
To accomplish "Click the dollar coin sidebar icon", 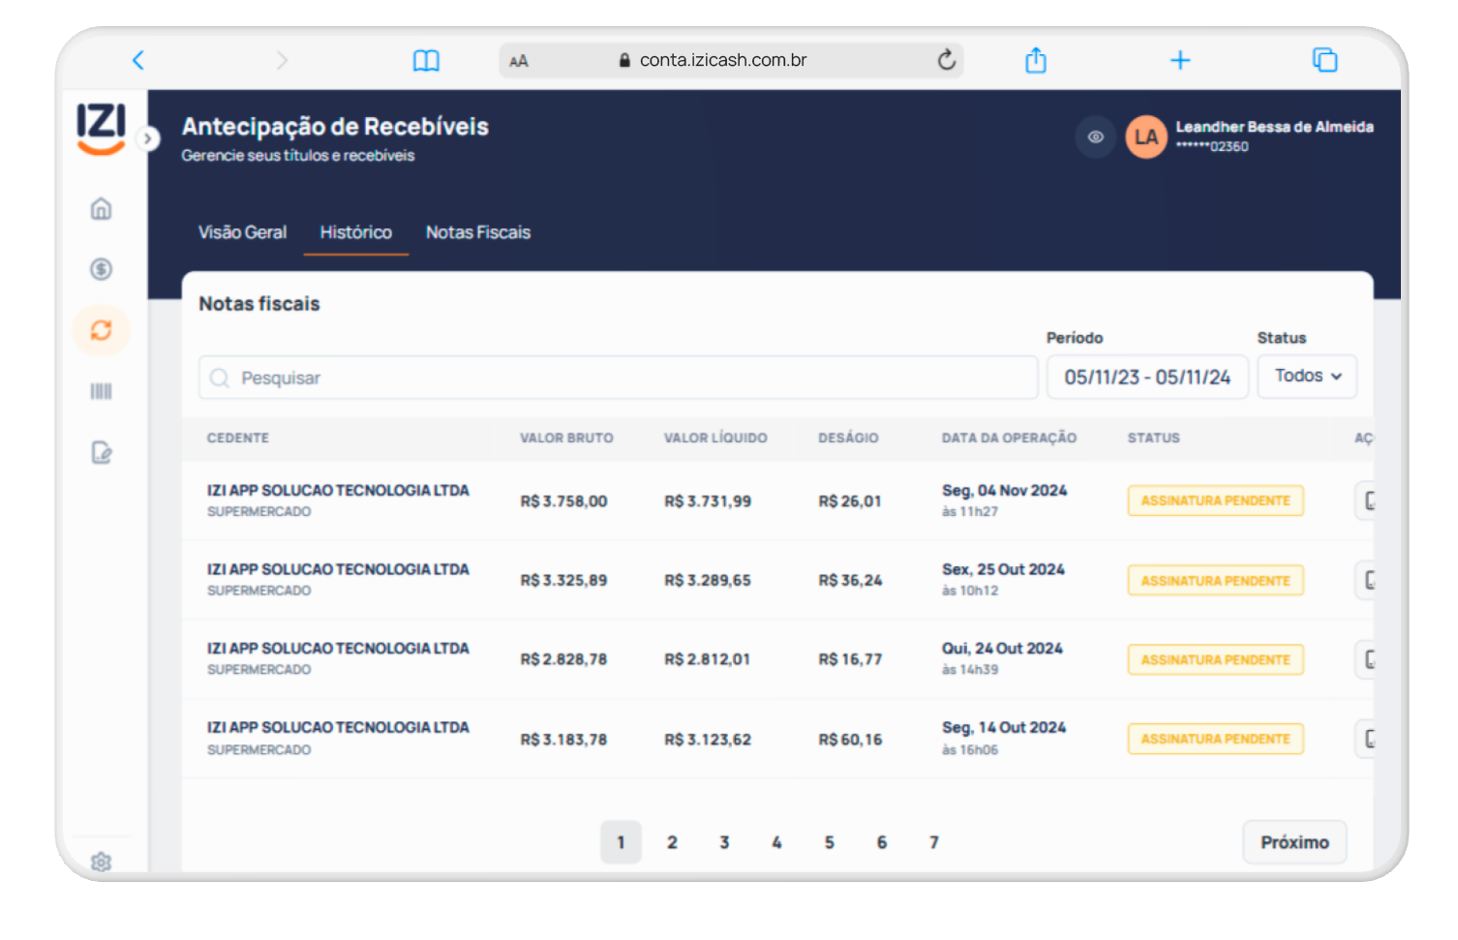I will coord(101,269).
